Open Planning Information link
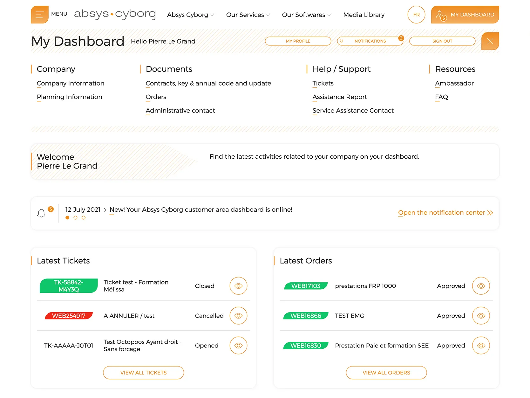 click(x=70, y=97)
